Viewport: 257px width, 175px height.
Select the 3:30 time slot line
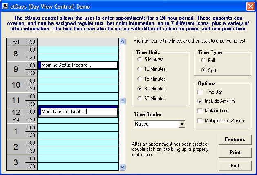coord(78,166)
